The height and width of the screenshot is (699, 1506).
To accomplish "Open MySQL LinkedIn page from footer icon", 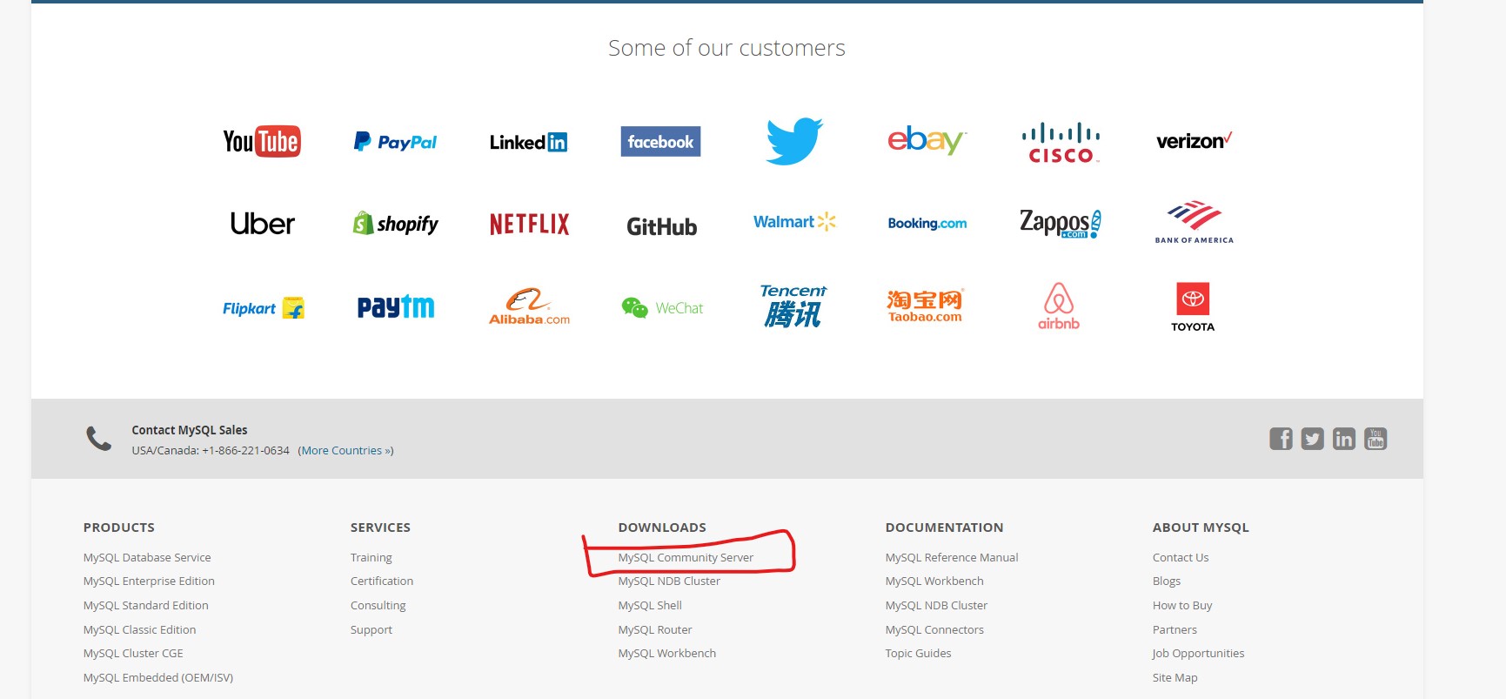I will (x=1344, y=439).
